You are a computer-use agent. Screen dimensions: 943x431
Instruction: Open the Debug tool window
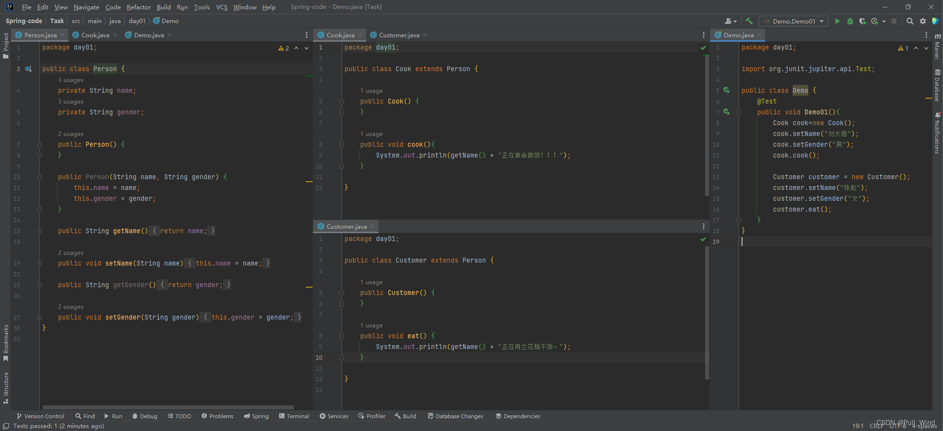[x=144, y=416]
